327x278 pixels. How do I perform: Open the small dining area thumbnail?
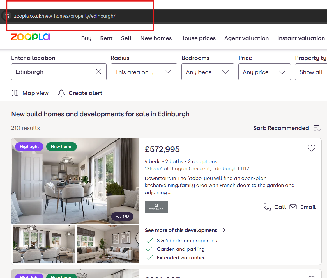(44, 244)
